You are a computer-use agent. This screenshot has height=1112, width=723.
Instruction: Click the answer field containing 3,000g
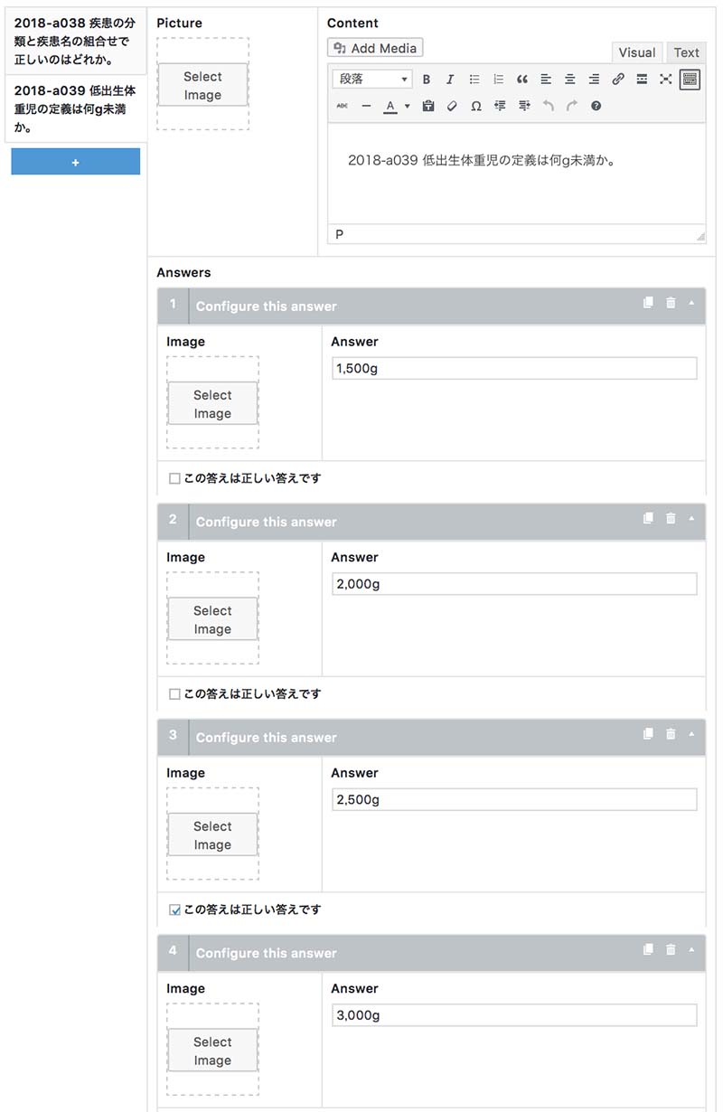[x=514, y=1015]
